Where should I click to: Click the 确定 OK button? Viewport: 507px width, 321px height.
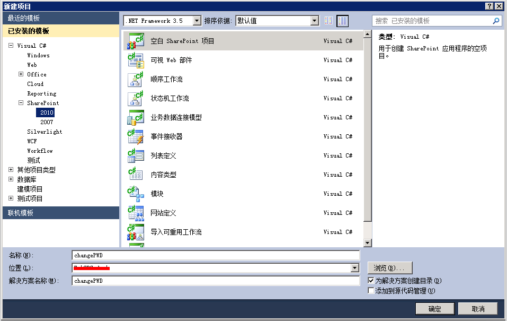tap(435, 309)
